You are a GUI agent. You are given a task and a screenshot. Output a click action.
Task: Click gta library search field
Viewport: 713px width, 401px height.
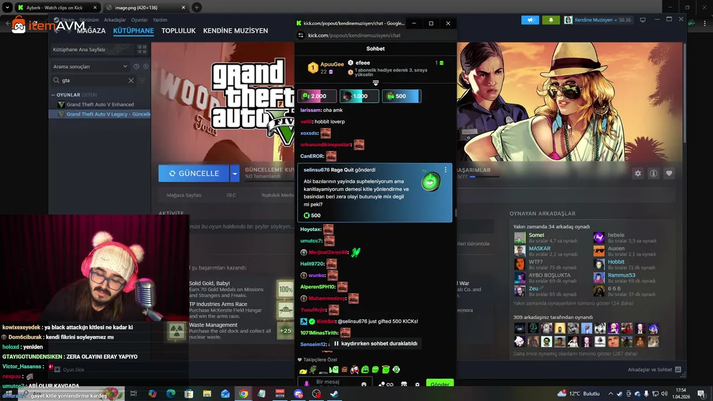point(94,80)
